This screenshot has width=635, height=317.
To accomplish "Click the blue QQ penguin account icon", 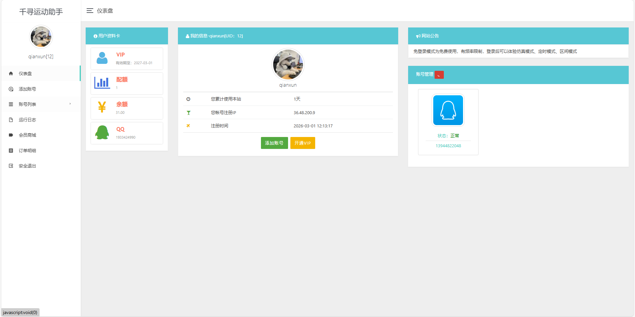I will tap(448, 110).
